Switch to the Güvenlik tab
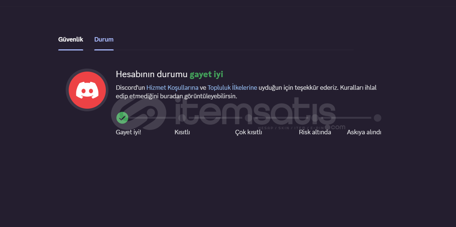456x227 pixels. (71, 39)
